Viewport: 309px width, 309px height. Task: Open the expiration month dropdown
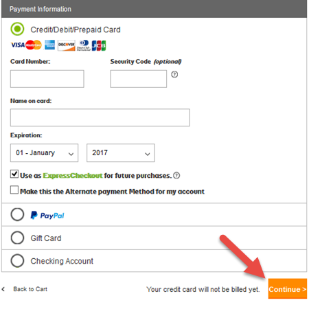44,152
